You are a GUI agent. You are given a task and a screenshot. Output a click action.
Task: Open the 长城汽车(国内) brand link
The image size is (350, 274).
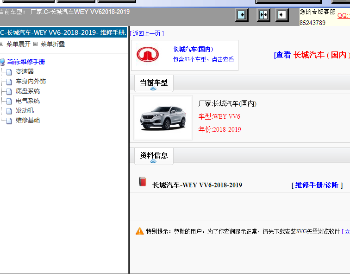click(x=193, y=49)
